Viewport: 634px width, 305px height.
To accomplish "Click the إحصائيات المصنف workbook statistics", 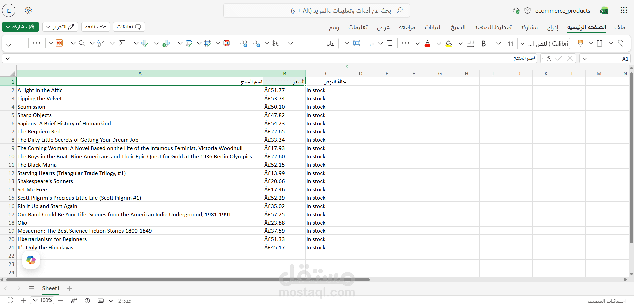I will pos(607,301).
